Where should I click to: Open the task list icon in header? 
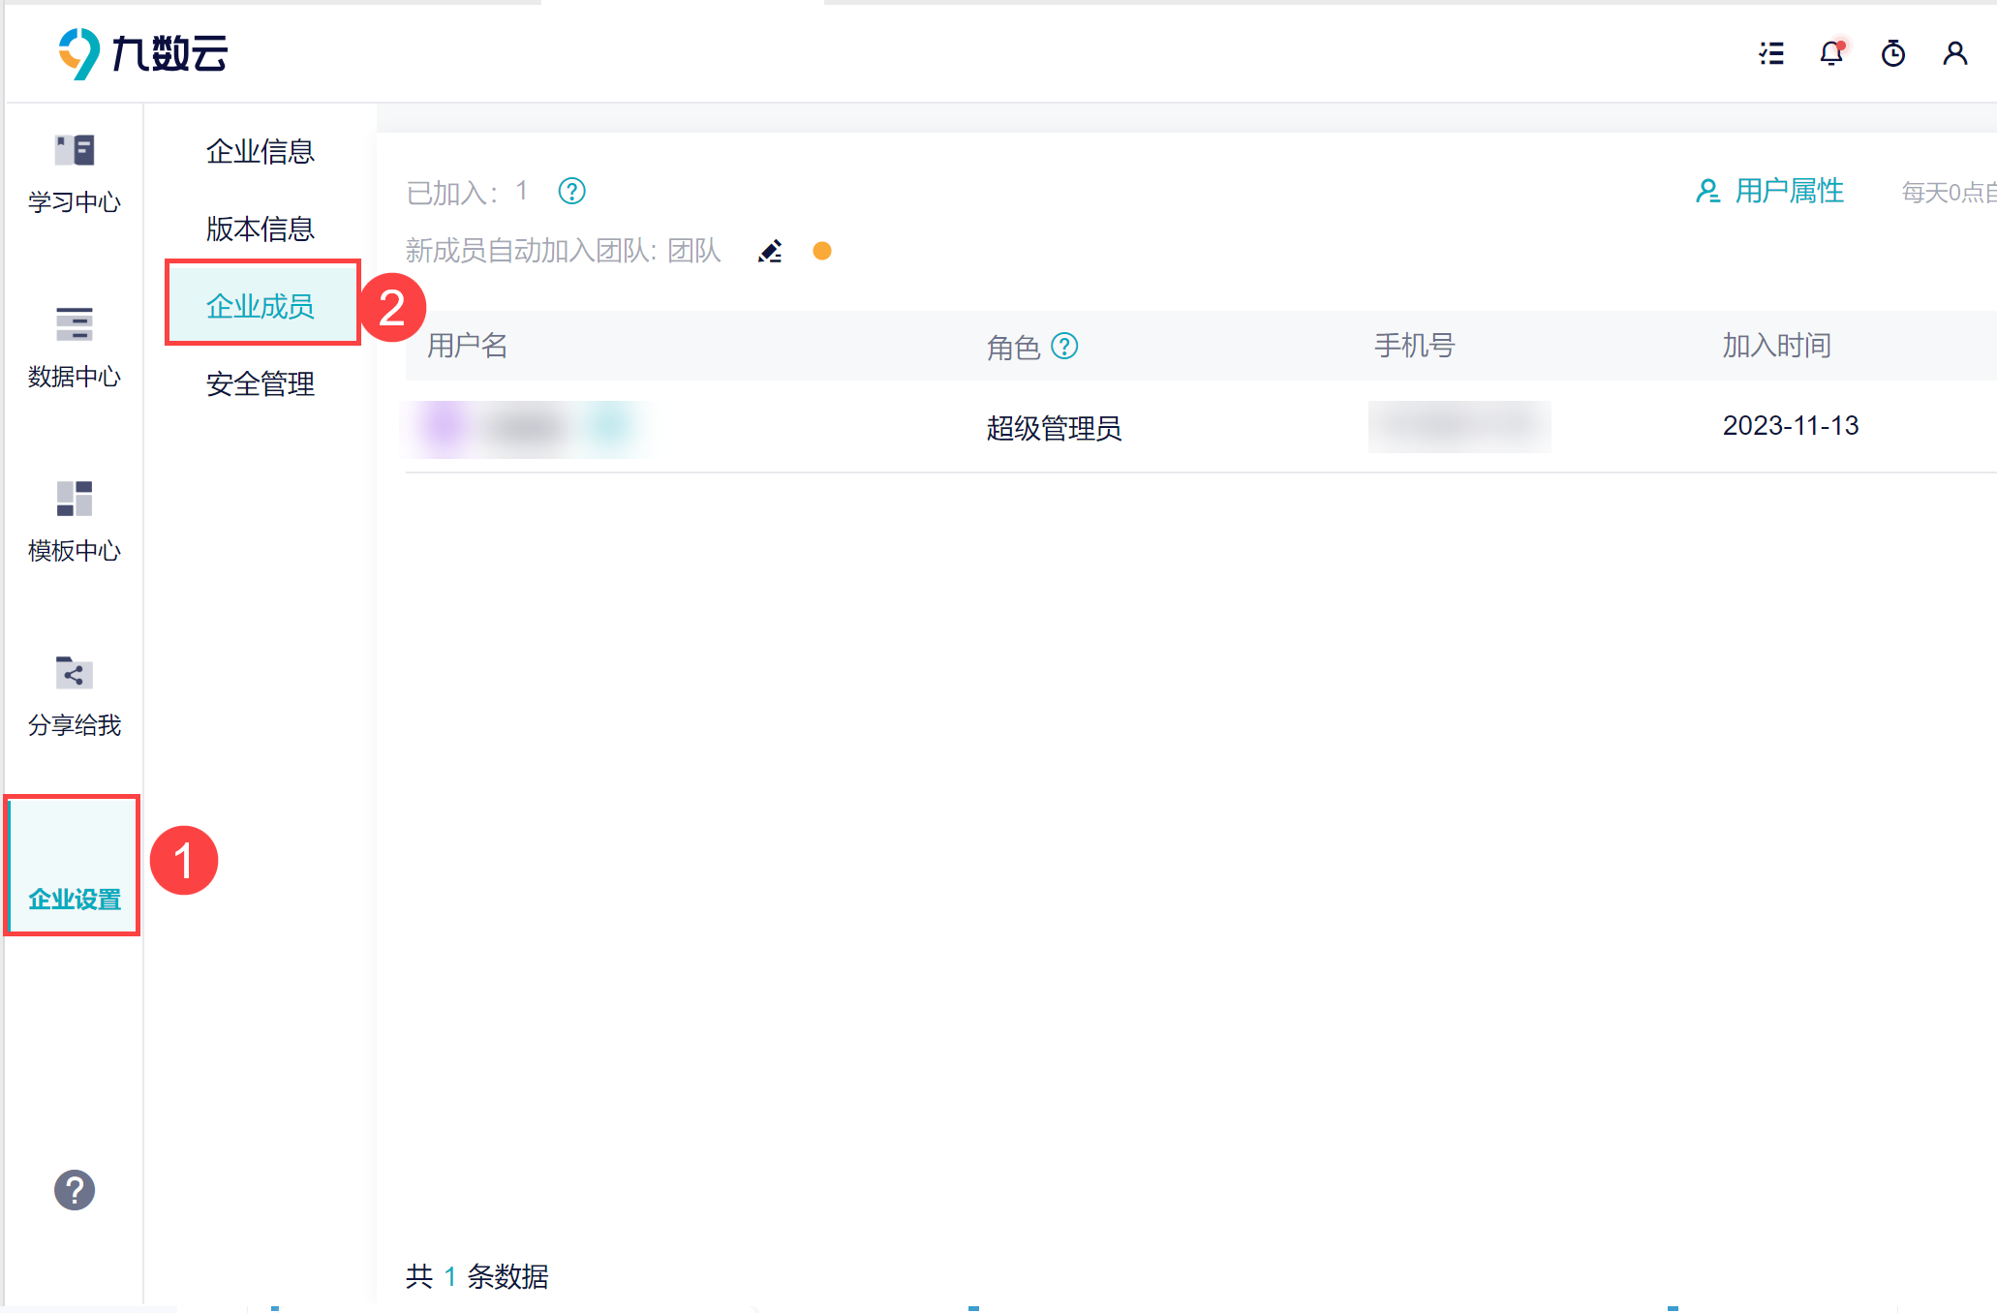(x=1771, y=53)
